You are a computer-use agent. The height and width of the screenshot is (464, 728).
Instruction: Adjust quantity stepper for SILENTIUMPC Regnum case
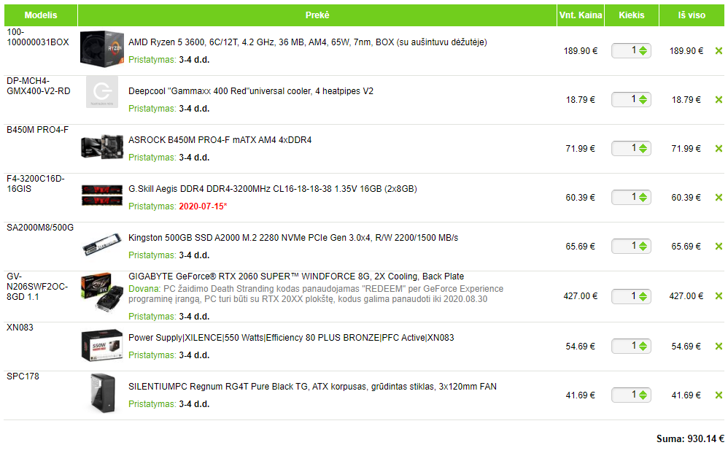643,395
